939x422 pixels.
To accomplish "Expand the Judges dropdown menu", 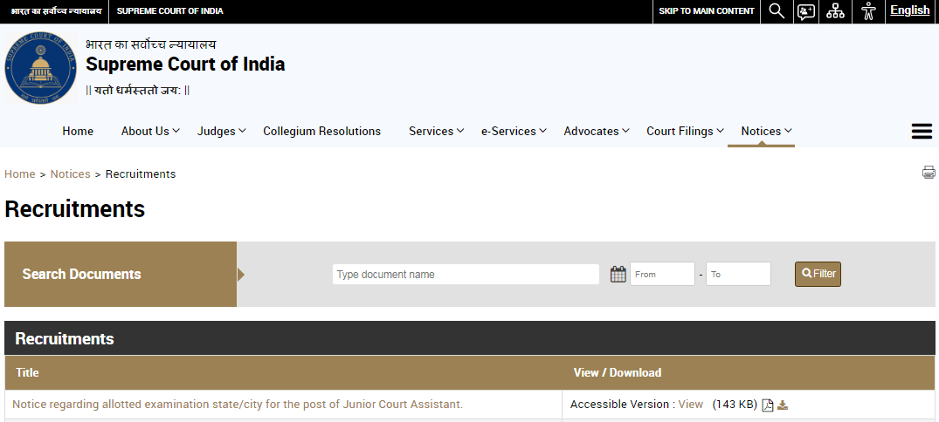I will (222, 131).
